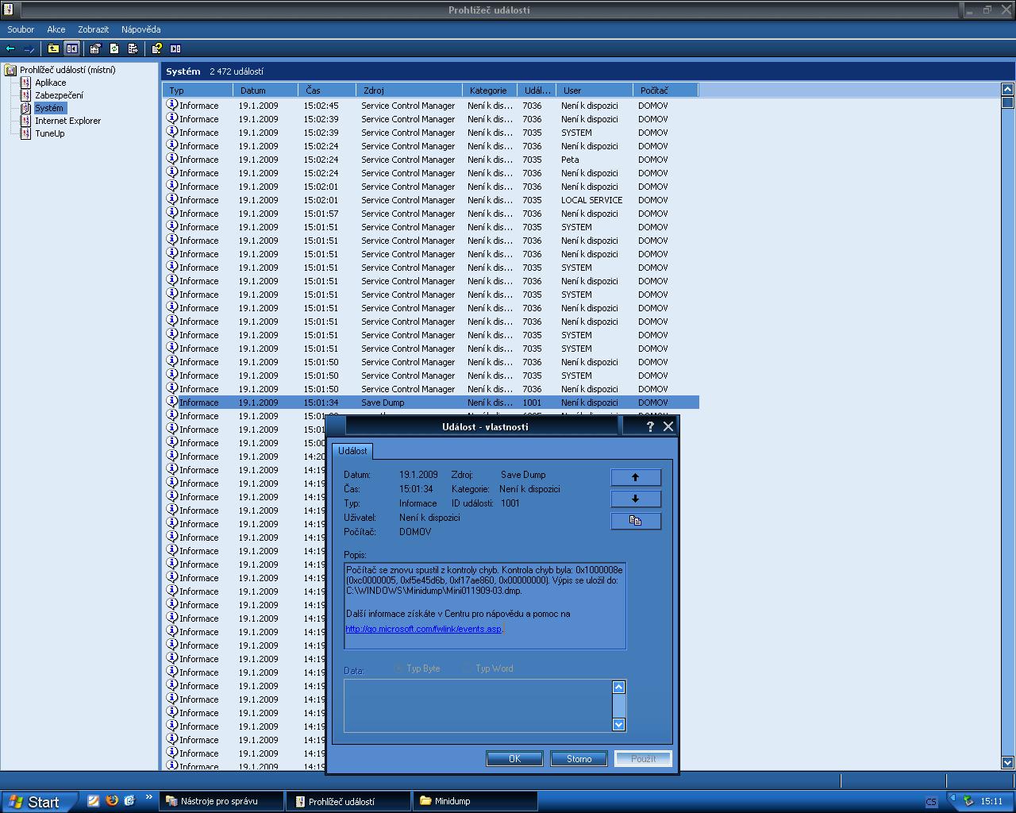Switch to Prohlížeč událostí taskbar button
1016x813 pixels.
(x=349, y=801)
